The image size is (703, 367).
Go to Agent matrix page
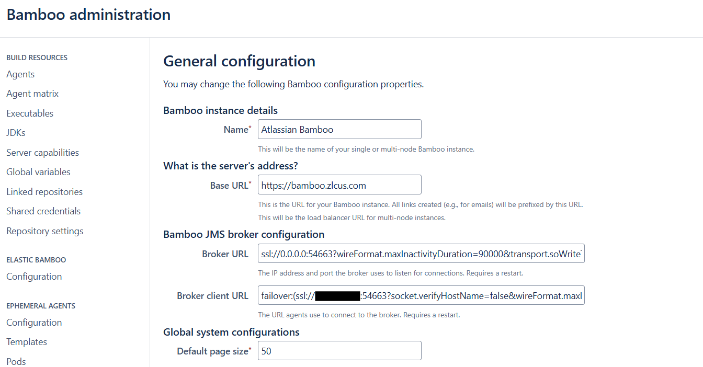pyautogui.click(x=32, y=94)
